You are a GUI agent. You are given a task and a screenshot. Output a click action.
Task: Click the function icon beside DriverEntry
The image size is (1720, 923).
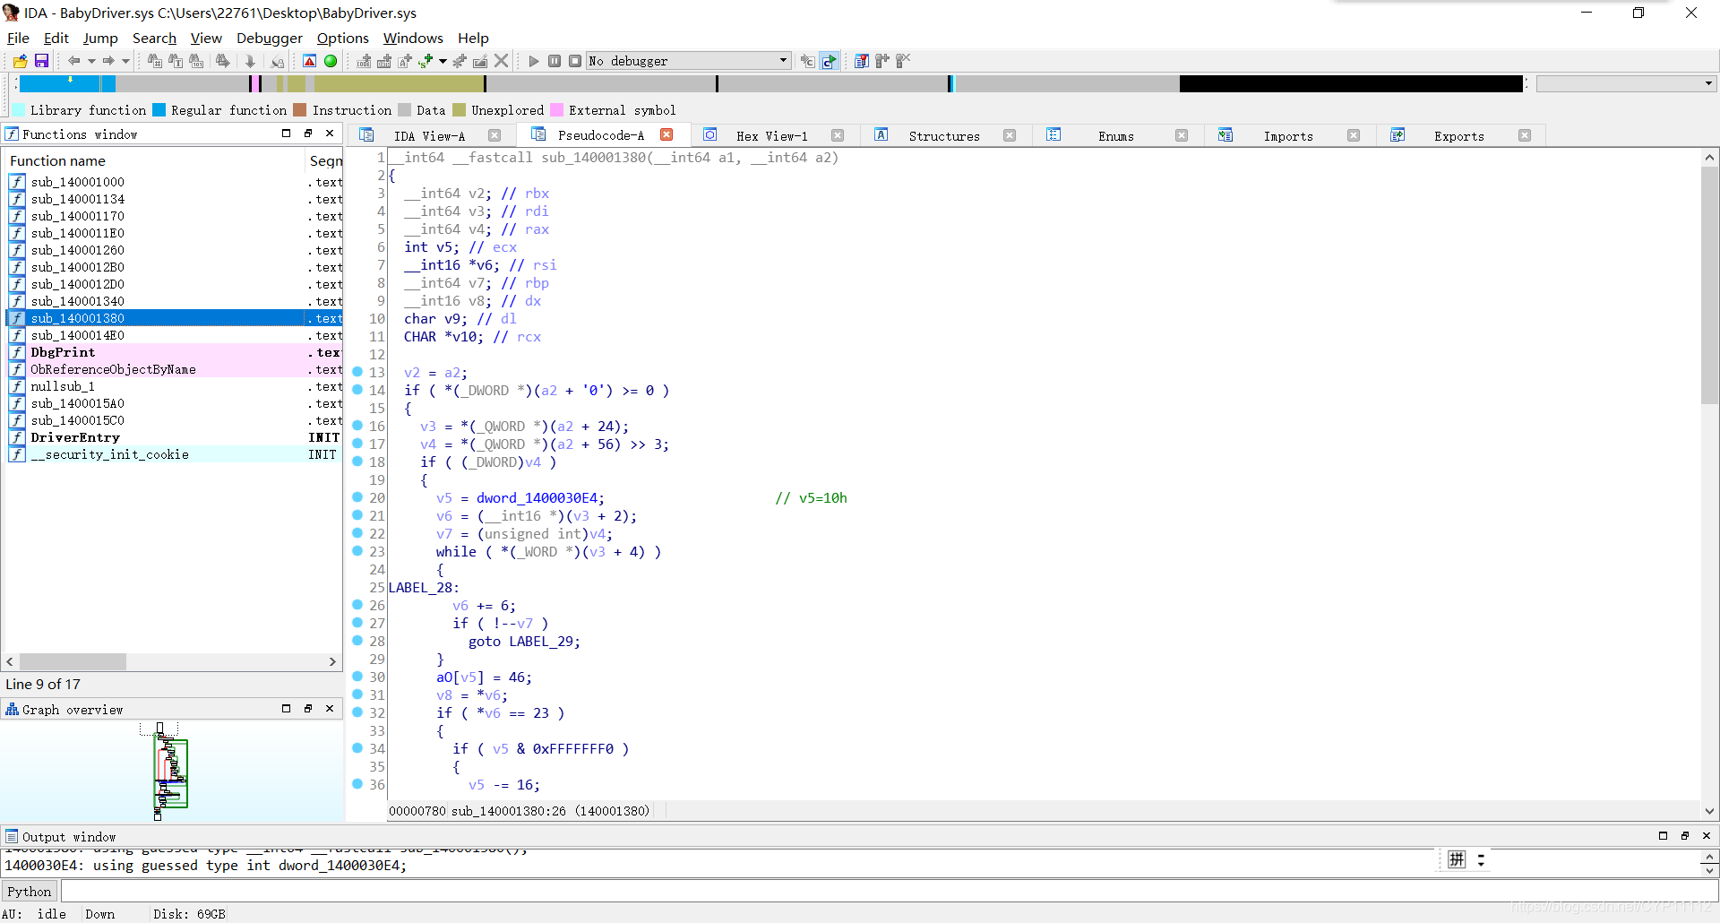tap(17, 437)
